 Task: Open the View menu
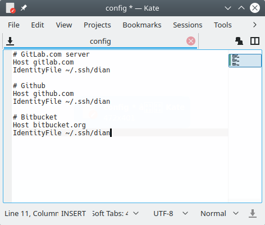64,25
